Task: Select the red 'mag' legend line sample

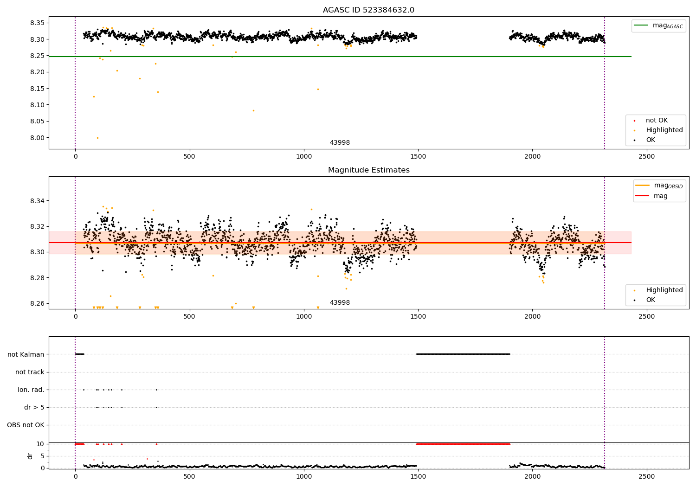Action: [643, 196]
